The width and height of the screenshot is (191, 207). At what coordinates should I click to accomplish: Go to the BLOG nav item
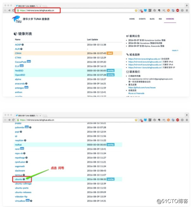point(152,19)
